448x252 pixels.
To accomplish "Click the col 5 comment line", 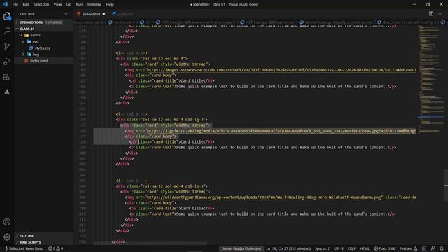I will [x=132, y=181].
